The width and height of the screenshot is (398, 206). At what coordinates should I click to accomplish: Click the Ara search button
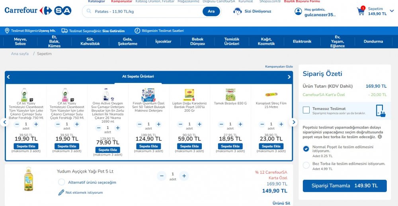(x=211, y=12)
